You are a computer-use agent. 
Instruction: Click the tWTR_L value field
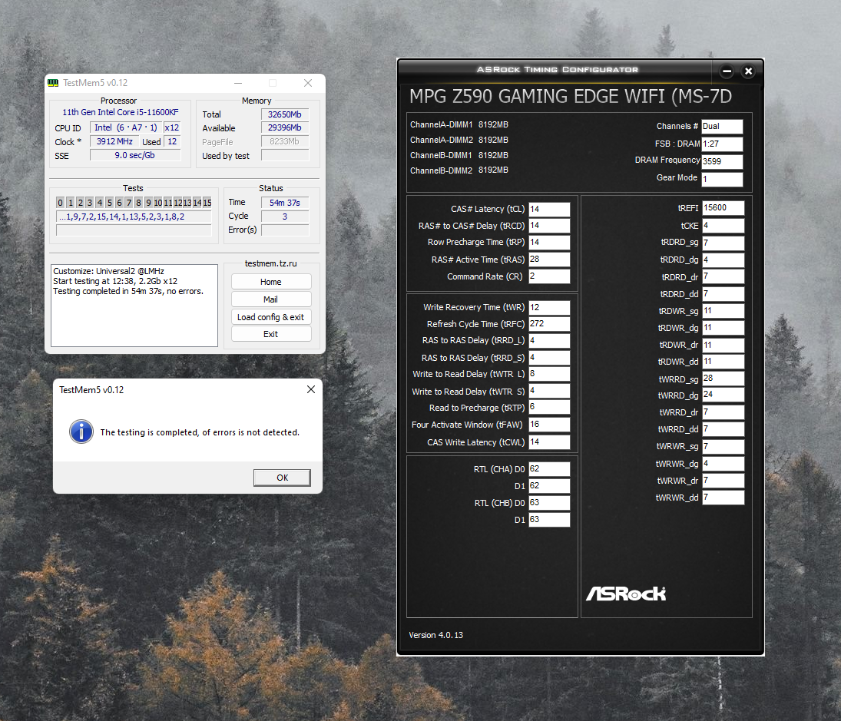coord(549,374)
